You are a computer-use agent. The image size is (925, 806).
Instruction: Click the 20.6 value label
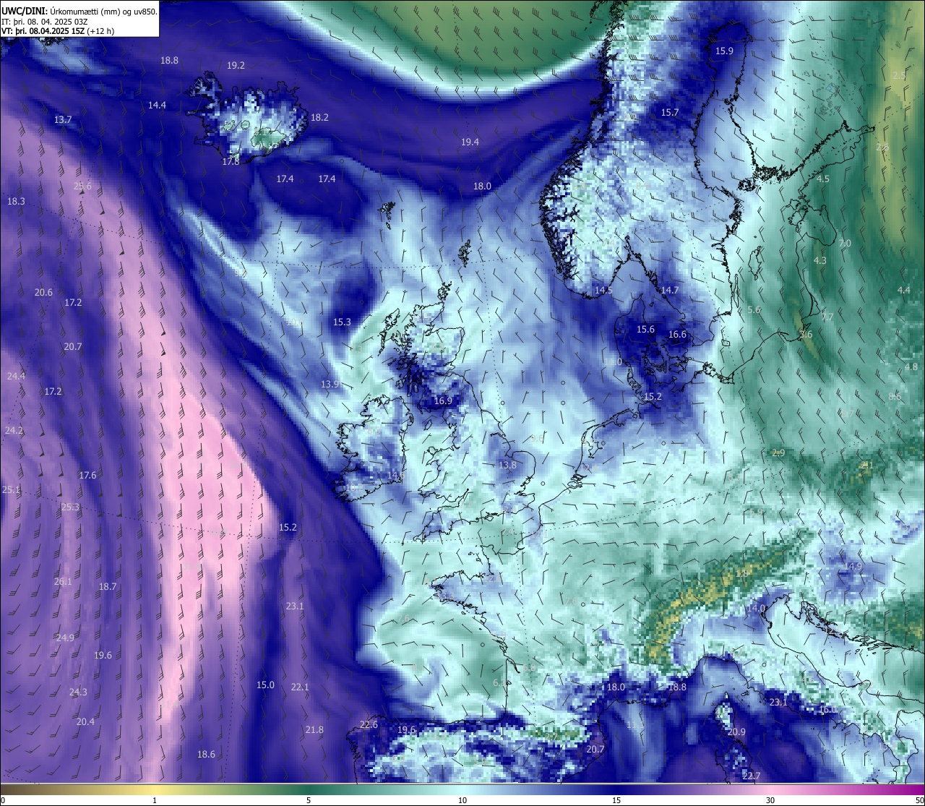(43, 292)
